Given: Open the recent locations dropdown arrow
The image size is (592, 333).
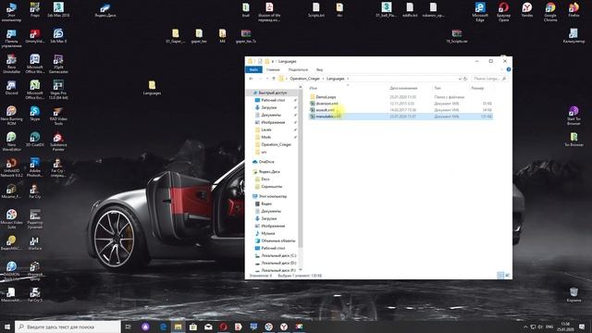Looking at the screenshot, I should coord(267,79).
